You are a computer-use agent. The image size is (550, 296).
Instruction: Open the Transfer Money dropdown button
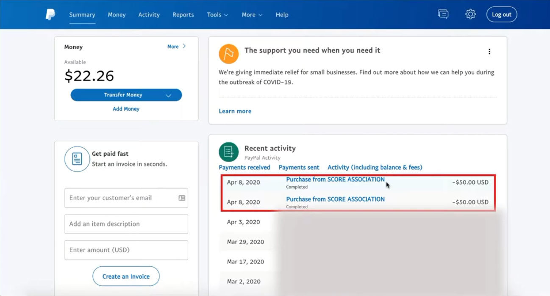(x=126, y=95)
